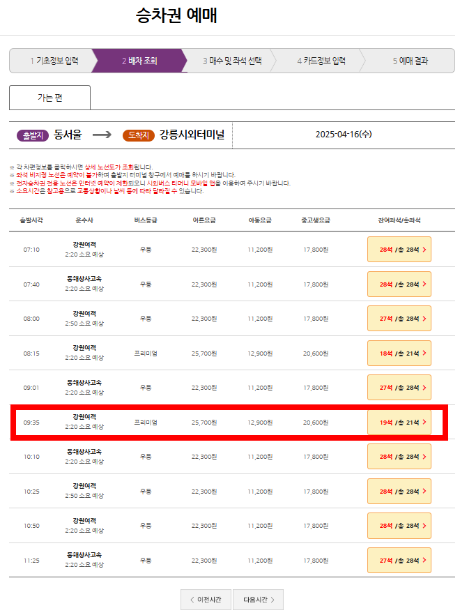The width and height of the screenshot is (460, 615).
Task: Choose the 08:15 프리미엄 seat button
Action: (x=399, y=353)
